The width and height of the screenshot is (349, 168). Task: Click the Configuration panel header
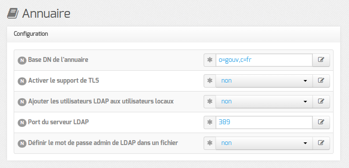tap(174, 34)
